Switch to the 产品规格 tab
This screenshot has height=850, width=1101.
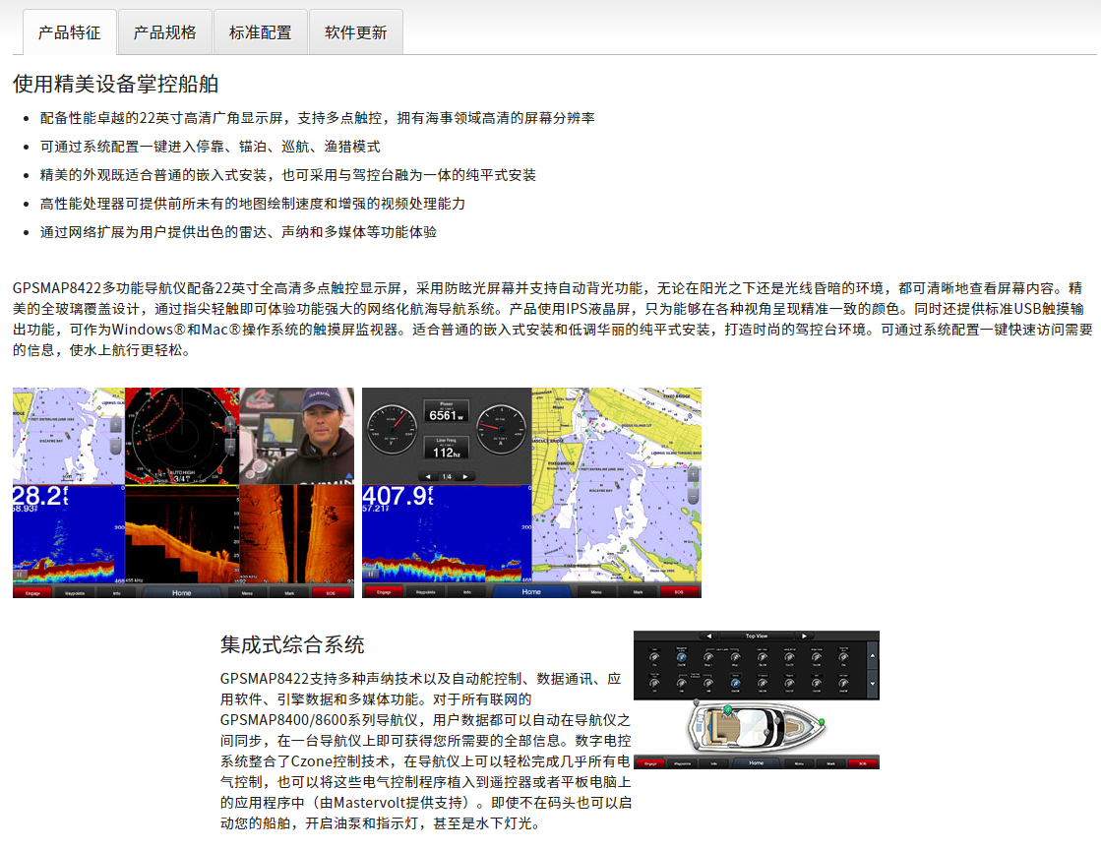[165, 32]
